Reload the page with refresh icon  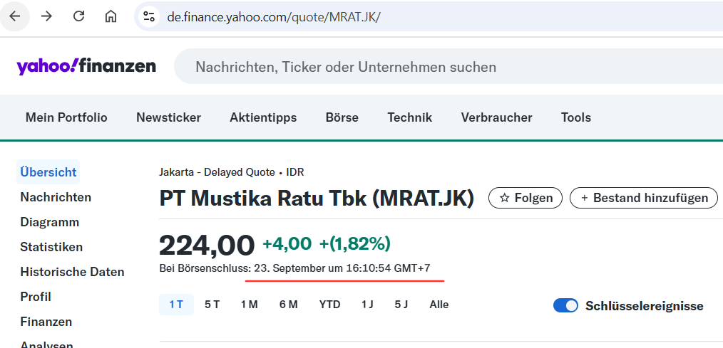(79, 16)
